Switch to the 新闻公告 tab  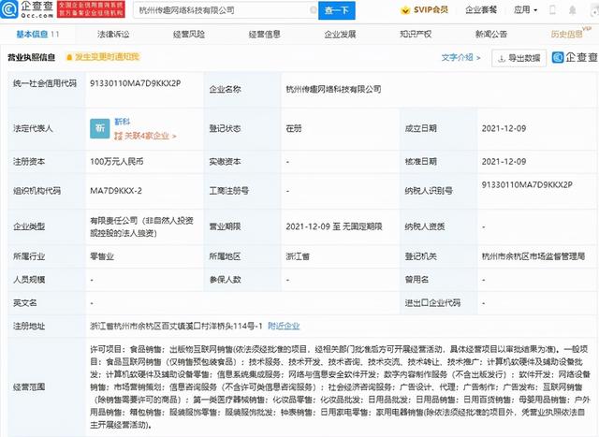(x=491, y=35)
